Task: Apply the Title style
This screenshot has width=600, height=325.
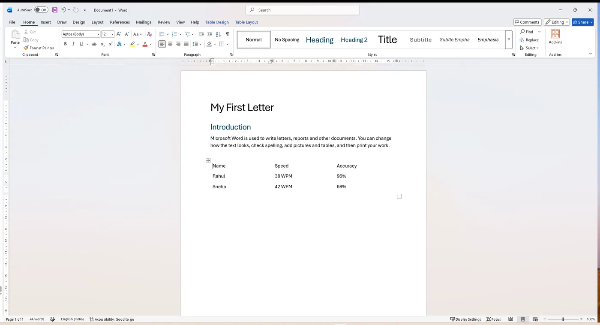Action: coord(387,39)
